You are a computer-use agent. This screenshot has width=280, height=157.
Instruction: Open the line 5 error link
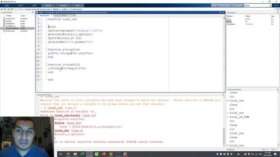click(x=77, y=130)
